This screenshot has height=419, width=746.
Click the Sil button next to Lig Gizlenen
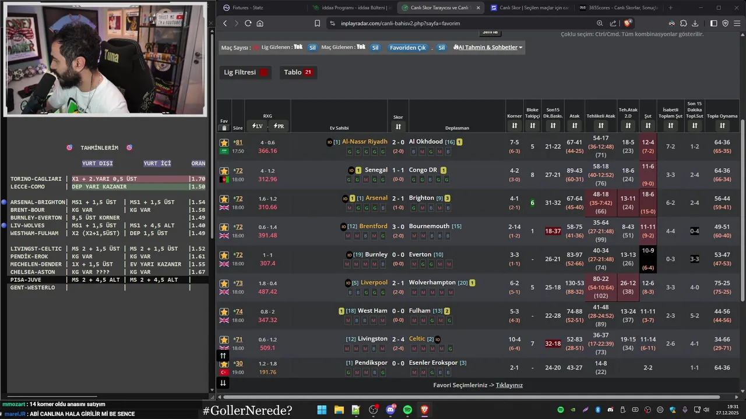[x=312, y=47]
